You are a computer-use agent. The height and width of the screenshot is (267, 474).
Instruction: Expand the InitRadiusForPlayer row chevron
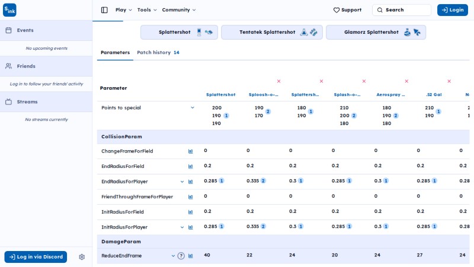pos(182,227)
